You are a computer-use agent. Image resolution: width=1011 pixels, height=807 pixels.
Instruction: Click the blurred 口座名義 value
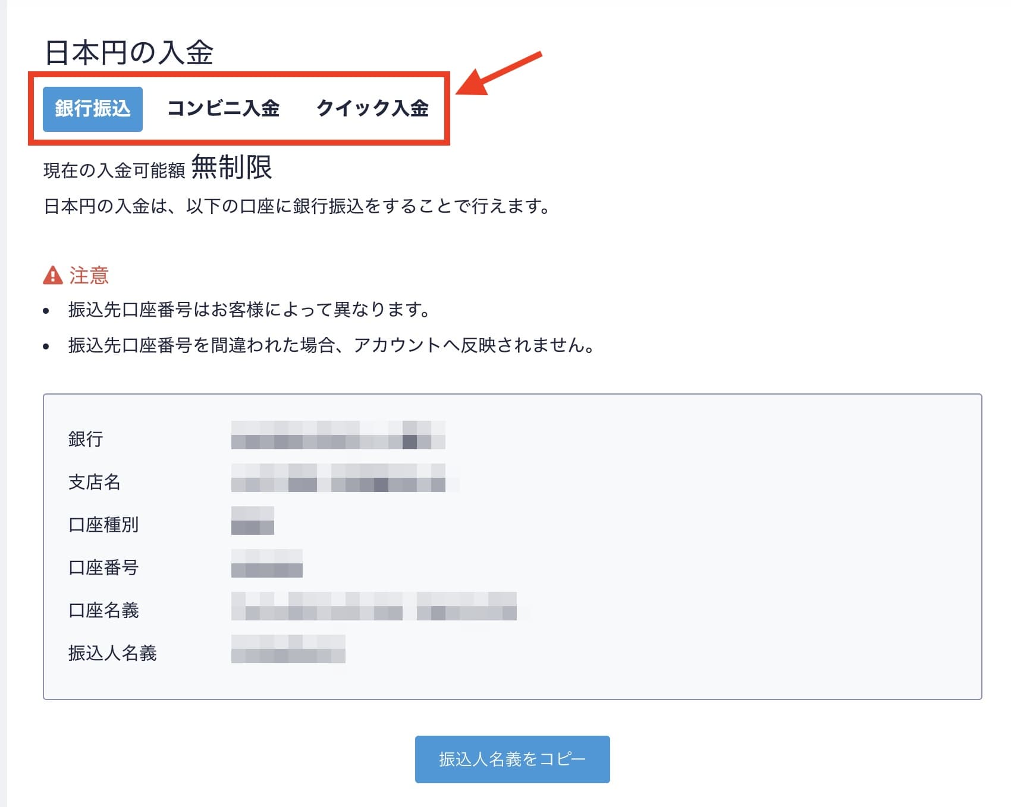pyautogui.click(x=373, y=606)
